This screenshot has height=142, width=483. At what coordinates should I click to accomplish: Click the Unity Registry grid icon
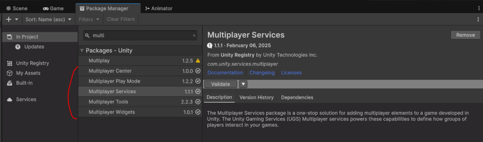tap(10, 63)
